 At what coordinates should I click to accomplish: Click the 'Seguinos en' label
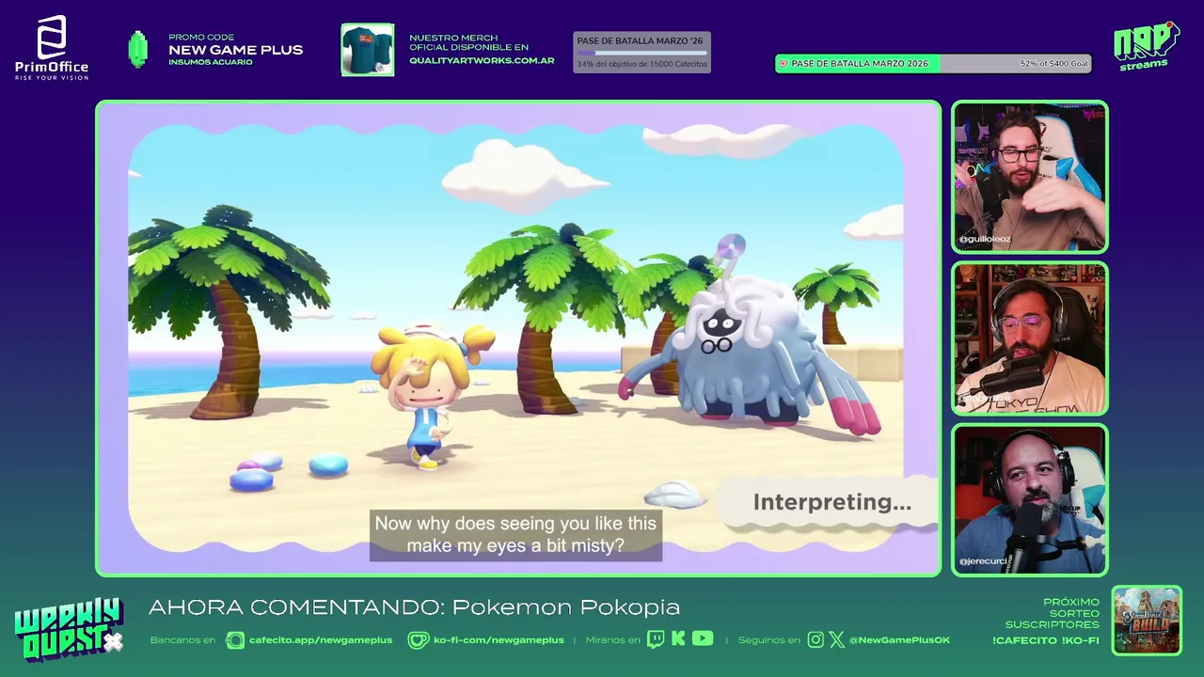click(x=768, y=640)
